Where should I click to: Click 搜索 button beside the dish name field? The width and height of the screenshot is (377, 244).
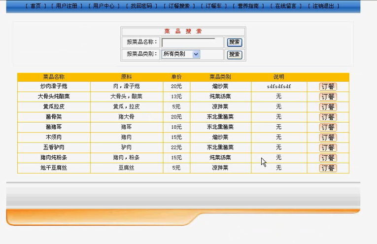pyautogui.click(x=235, y=42)
